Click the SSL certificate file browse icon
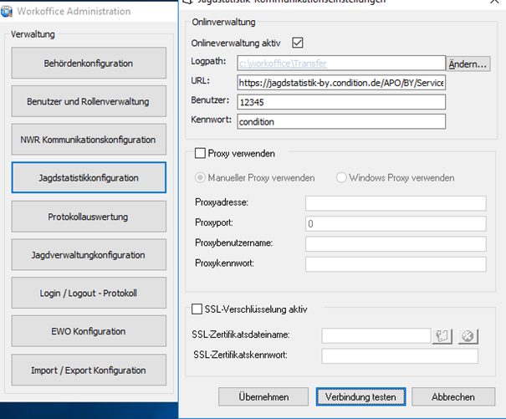This screenshot has width=506, height=419. [442, 335]
